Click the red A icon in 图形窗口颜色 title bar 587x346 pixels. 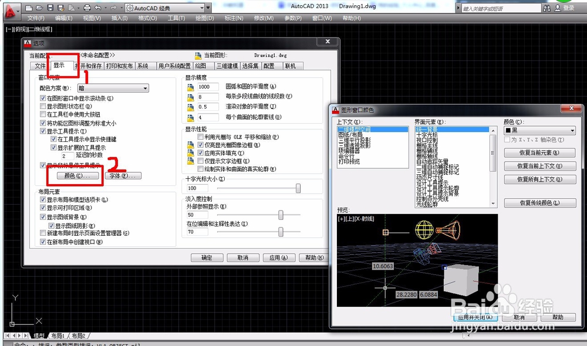coord(335,110)
